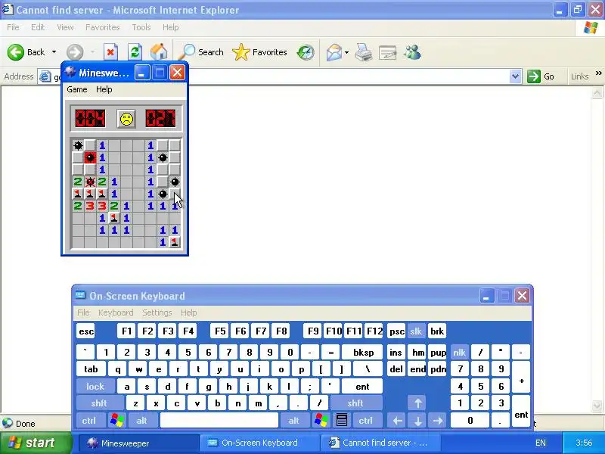Click the up arrow key on On-Screen Keyboard
Screen dimensions: 605x454
[x=417, y=403]
